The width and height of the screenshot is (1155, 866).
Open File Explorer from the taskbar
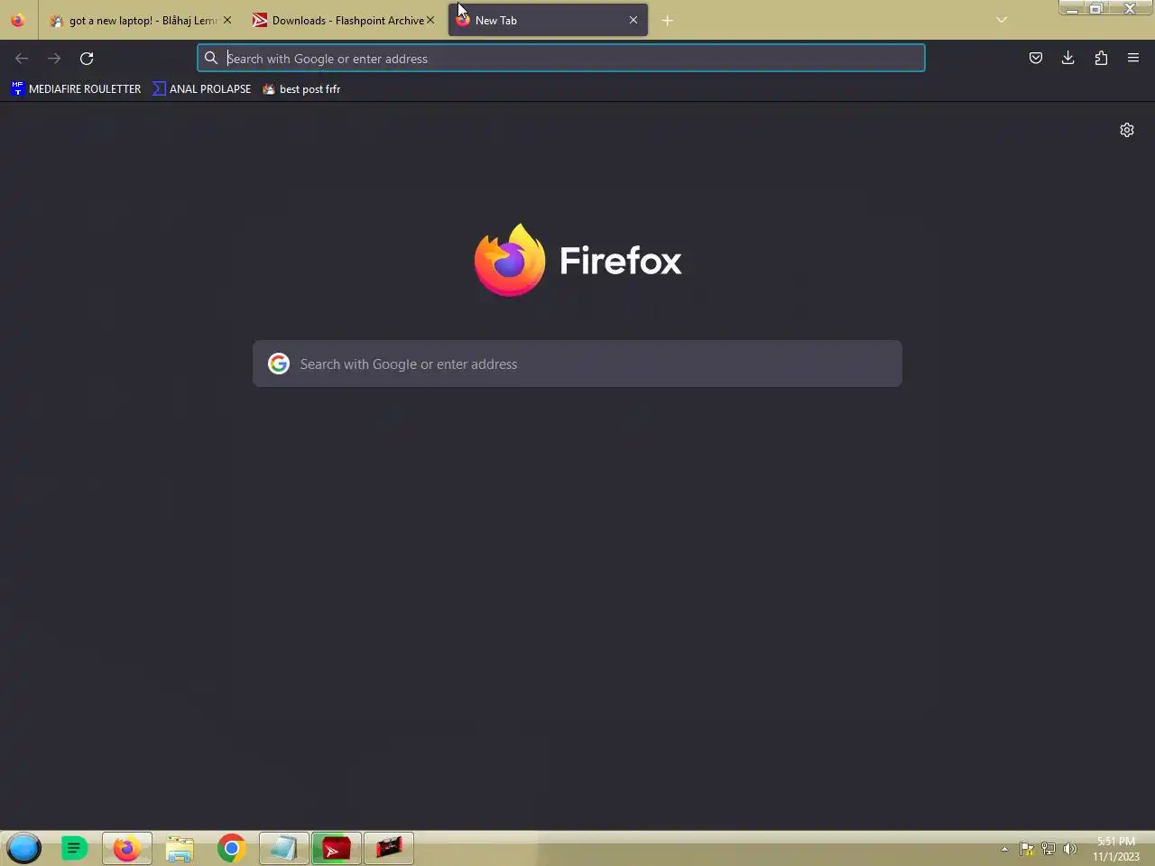(180, 849)
